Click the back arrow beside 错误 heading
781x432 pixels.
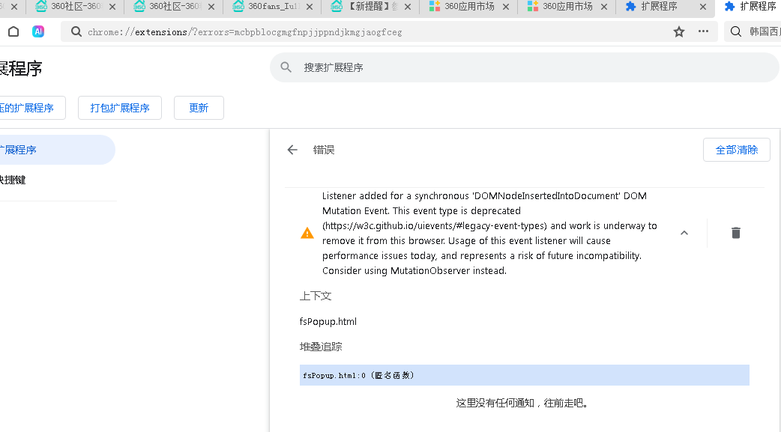click(x=292, y=149)
